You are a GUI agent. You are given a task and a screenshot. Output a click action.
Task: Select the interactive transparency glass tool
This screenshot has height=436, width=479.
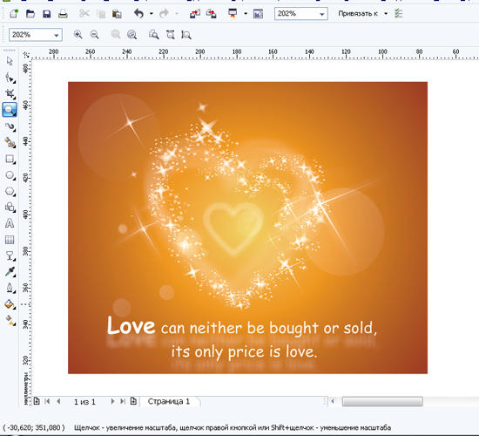pos(10,255)
